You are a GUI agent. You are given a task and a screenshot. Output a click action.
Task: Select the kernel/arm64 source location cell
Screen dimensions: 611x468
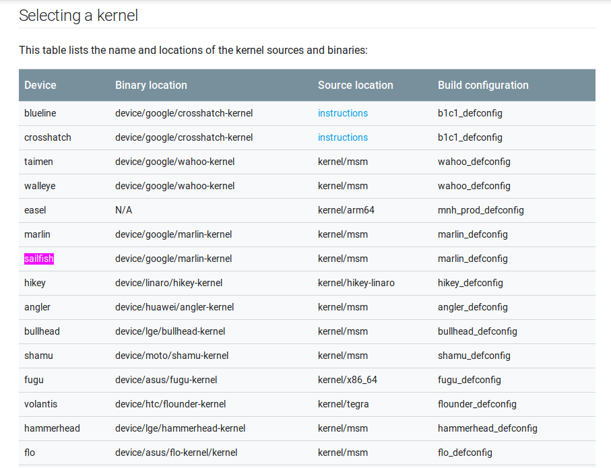coord(346,210)
